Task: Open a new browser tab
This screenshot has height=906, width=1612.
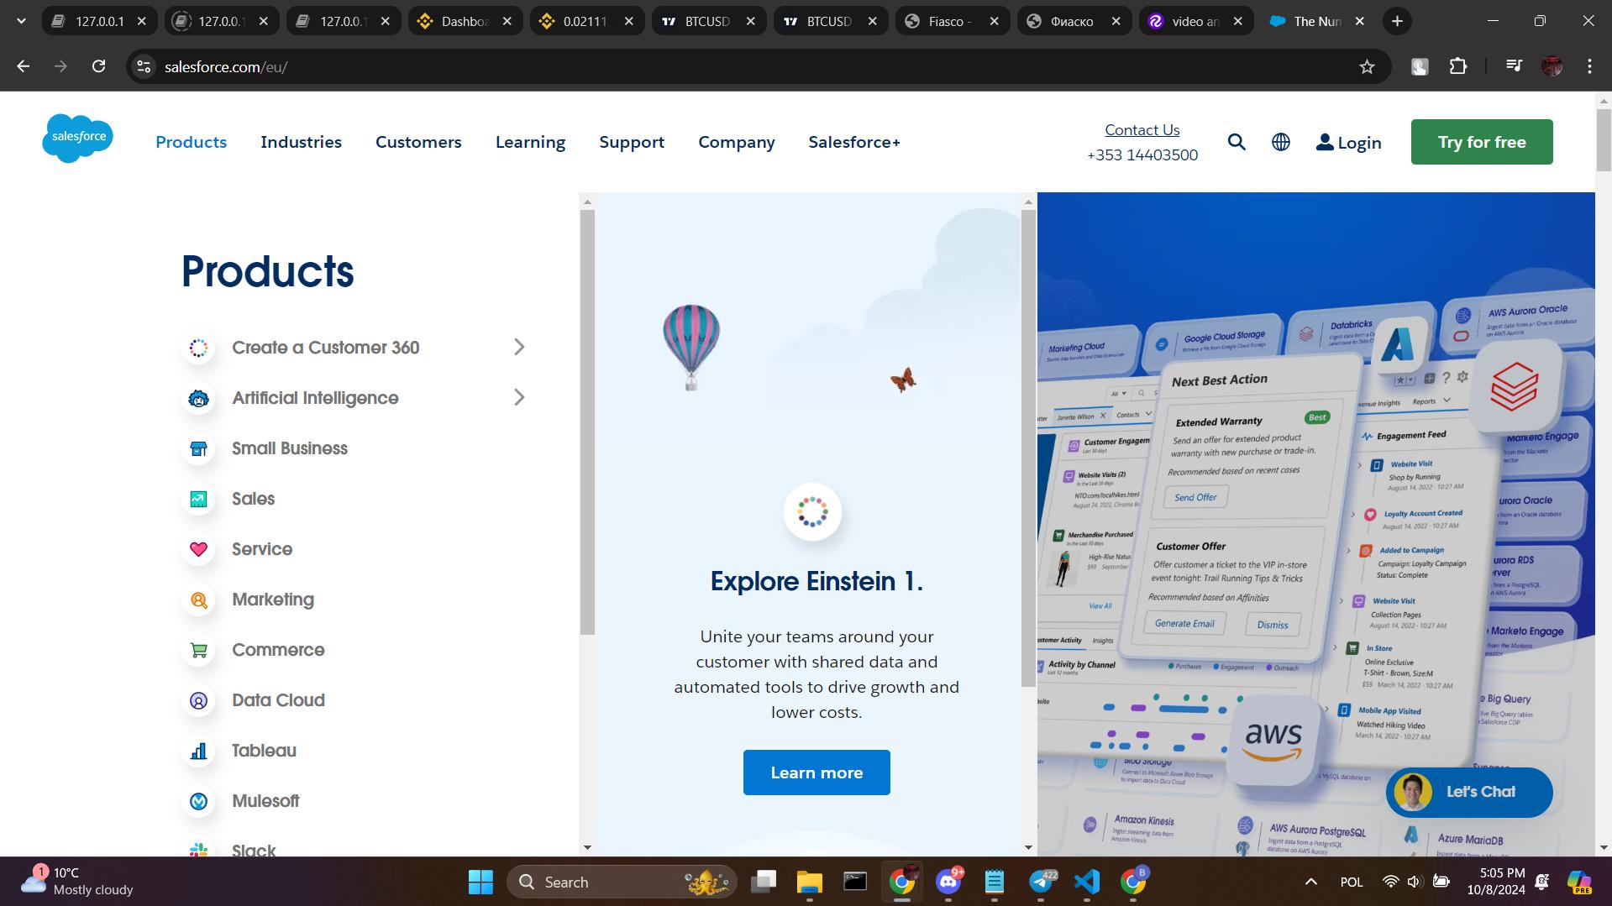Action: [1397, 21]
